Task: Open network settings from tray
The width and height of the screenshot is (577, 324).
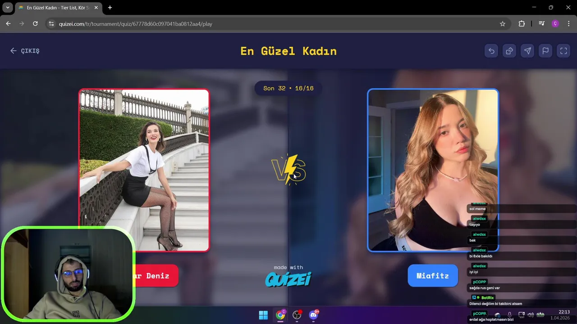Action: 522,315
